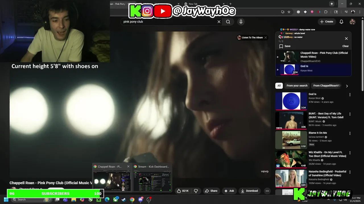Viewport: 364px width, 204px height.
Task: Play Chappell Roan Pink Pony Club in queue
Action: click(313, 57)
